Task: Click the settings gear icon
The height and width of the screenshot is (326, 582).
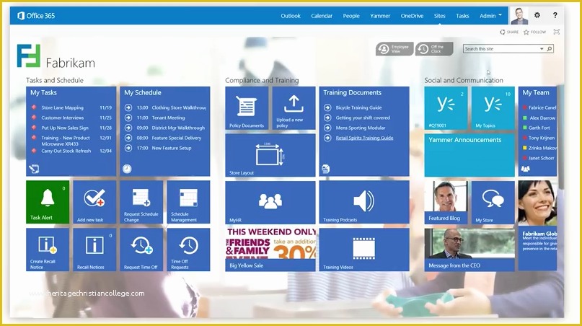Action: click(x=537, y=15)
